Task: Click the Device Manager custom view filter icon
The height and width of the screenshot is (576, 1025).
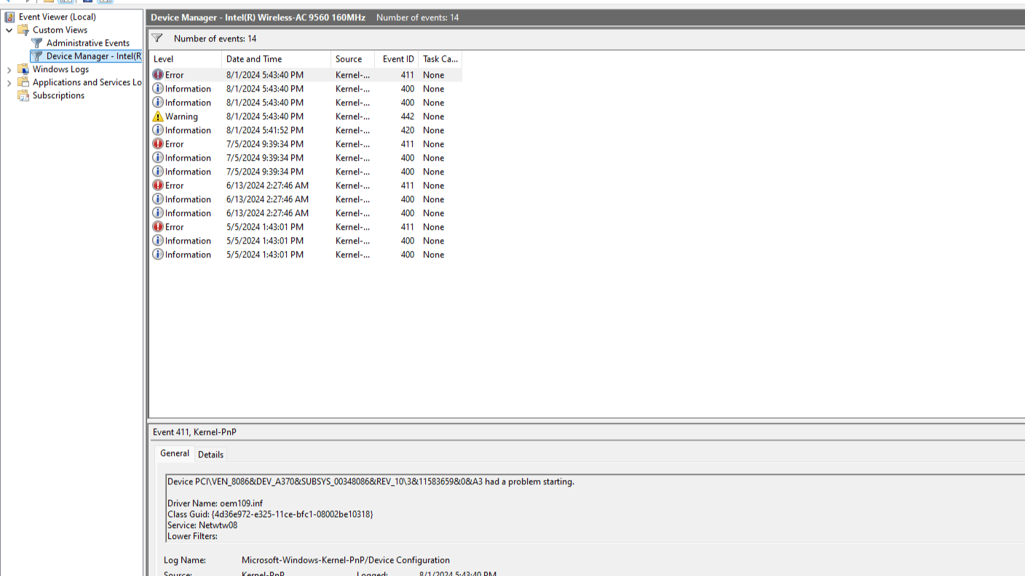Action: tap(37, 56)
